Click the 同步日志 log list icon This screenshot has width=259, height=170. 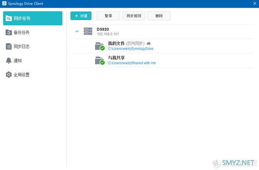tap(9, 46)
